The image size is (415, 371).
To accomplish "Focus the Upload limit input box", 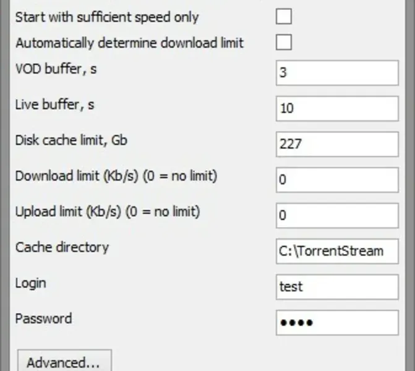I will tap(337, 216).
